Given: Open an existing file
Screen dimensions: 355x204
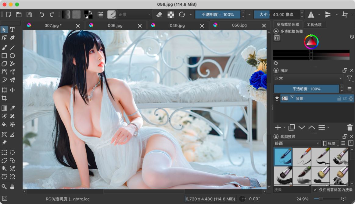Looking at the screenshot, I should (x=19, y=15).
